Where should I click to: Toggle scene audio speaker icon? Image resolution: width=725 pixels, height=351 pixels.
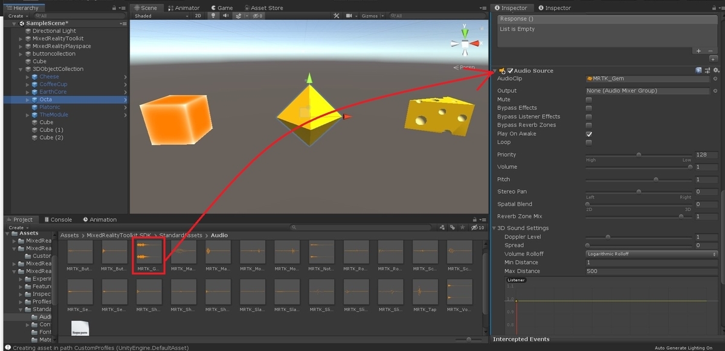[x=225, y=16]
